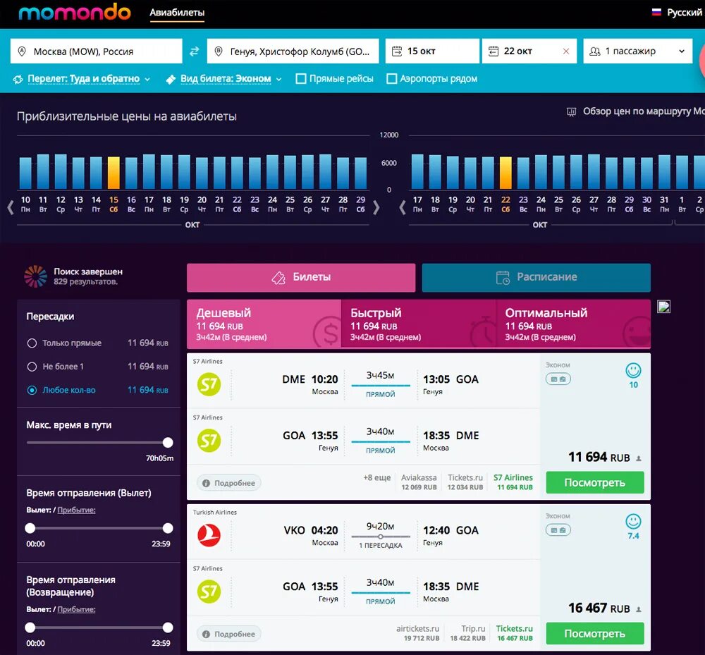Enable Прямые рейсы checkbox
Viewport: 705px width, 655px height.
click(x=301, y=79)
